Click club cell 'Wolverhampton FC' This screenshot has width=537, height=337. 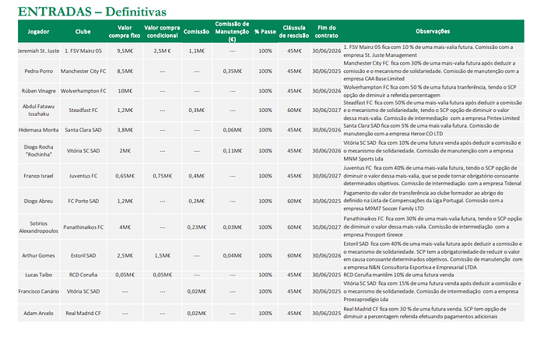83,91
